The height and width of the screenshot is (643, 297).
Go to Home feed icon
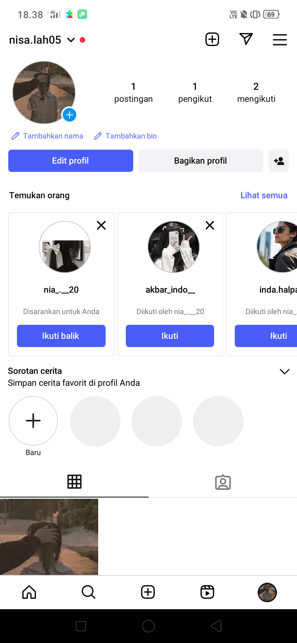[x=29, y=592]
